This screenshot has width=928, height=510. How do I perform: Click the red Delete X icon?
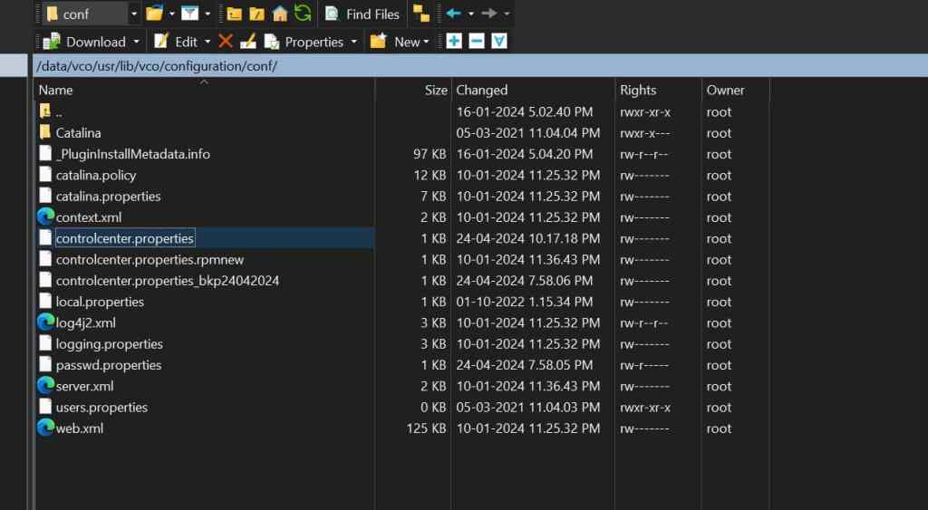tap(226, 42)
